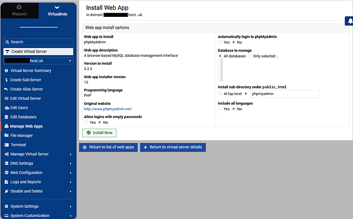Click the Install Now button
This screenshot has width=353, height=219.
pos(99,133)
